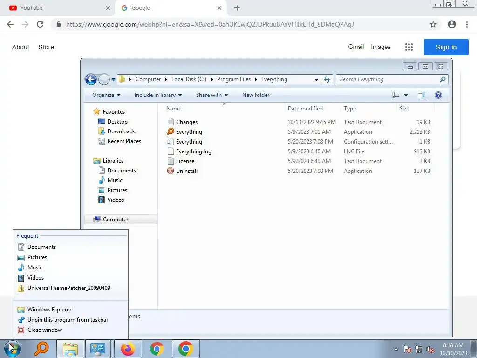Click the Explorer Back navigation arrow

[x=91, y=79]
